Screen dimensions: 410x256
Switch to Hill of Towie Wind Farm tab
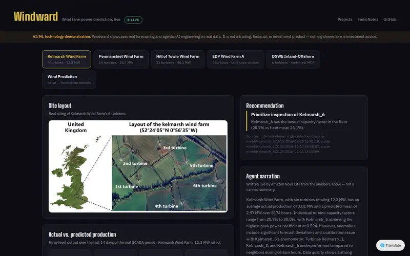coord(178,59)
